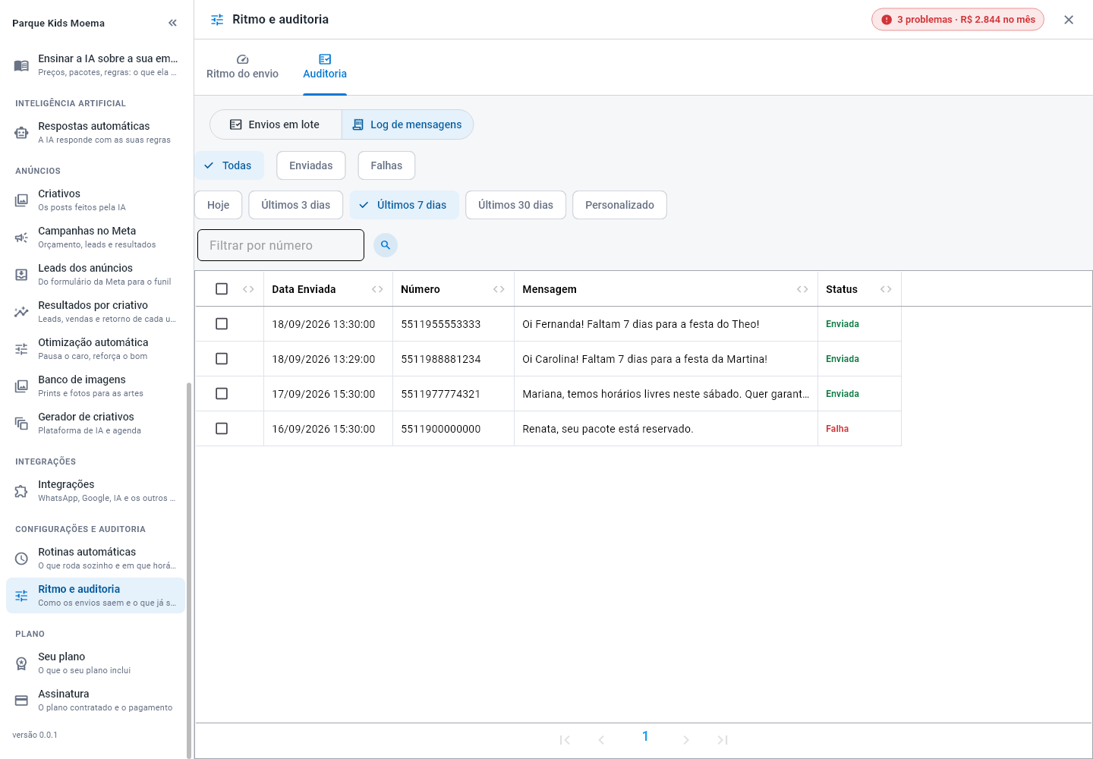Click the arrows in the selection column header
The height and width of the screenshot is (759, 1093).
pos(248,289)
